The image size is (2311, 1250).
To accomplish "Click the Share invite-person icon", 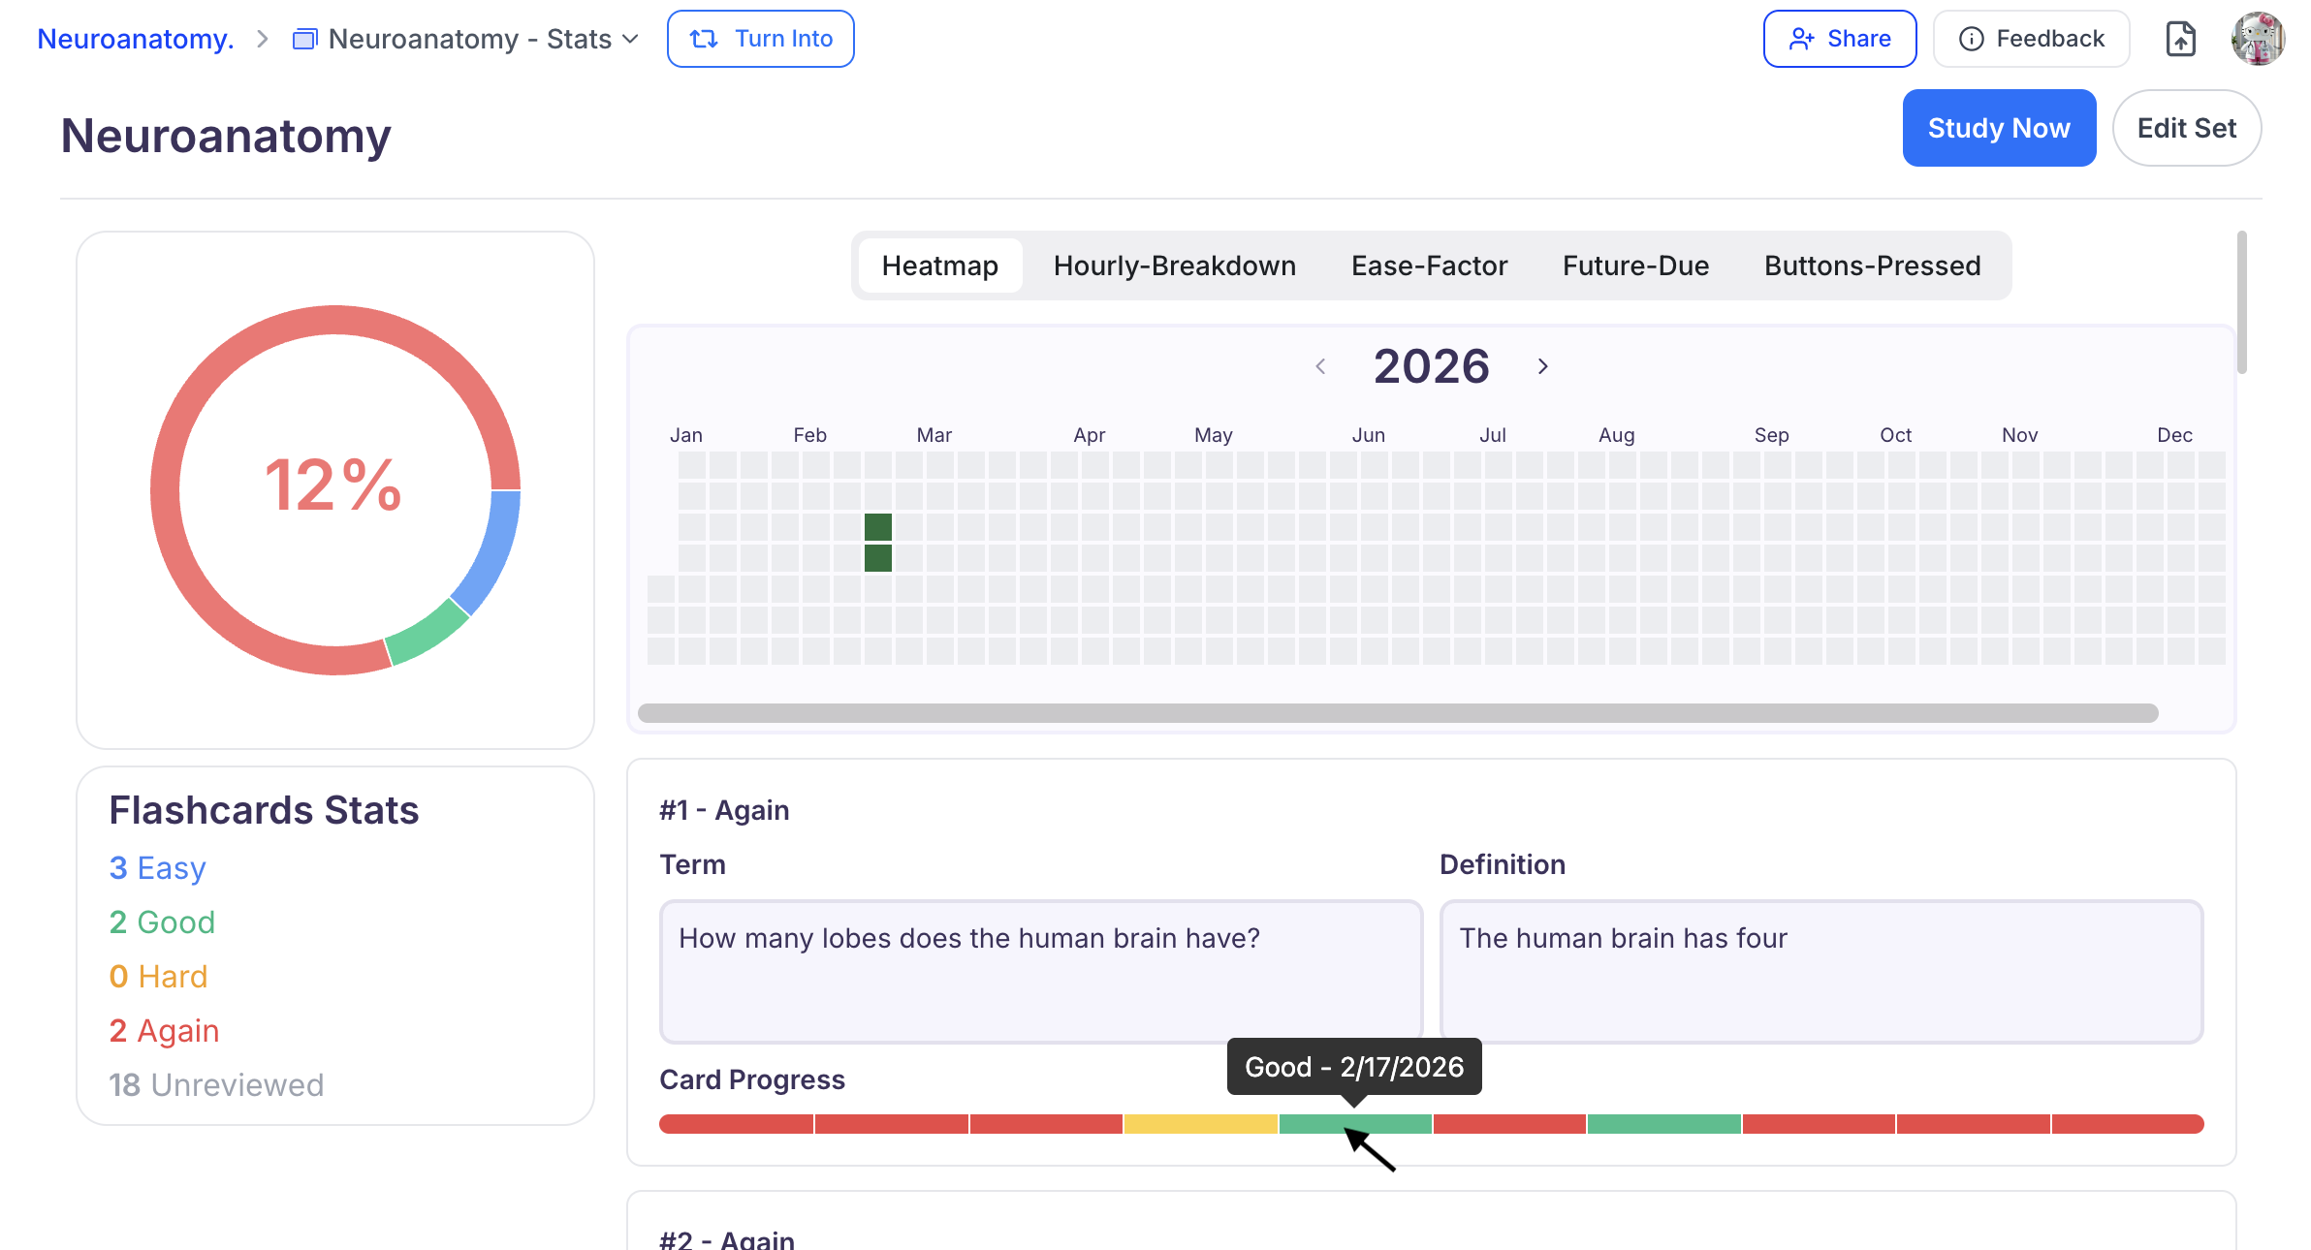I will (x=1803, y=38).
